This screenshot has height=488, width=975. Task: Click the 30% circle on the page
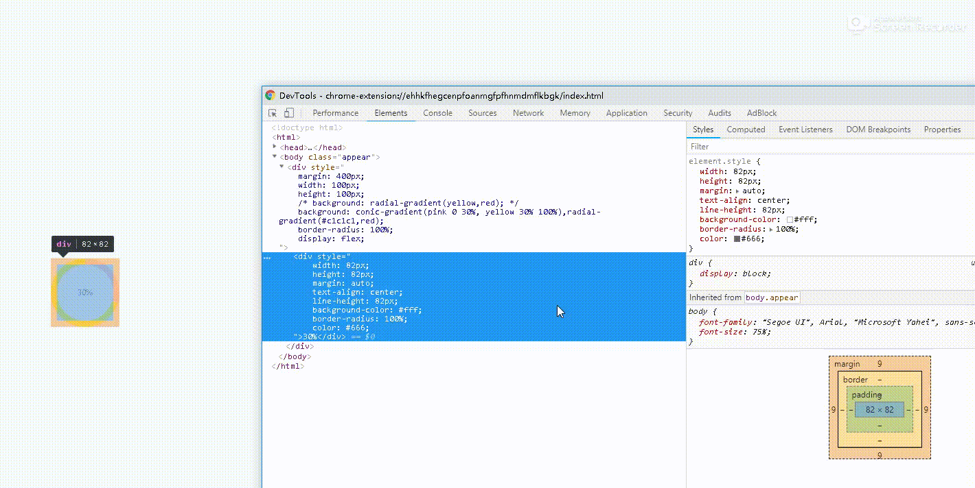point(85,293)
